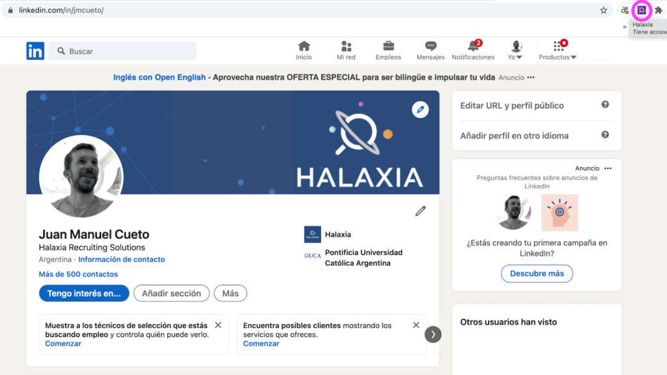Click the sidebar ad profile photo
Screen dimensions: 667x375
514,213
